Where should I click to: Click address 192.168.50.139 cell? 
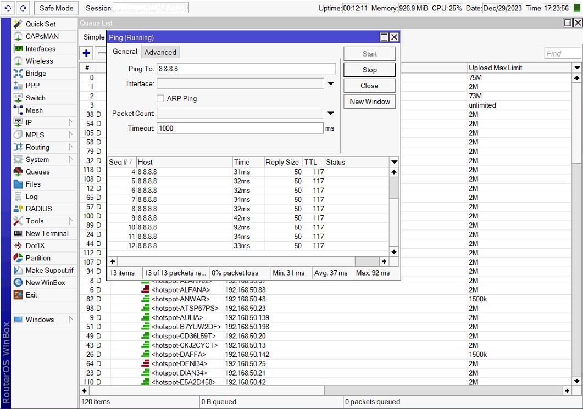pos(247,318)
